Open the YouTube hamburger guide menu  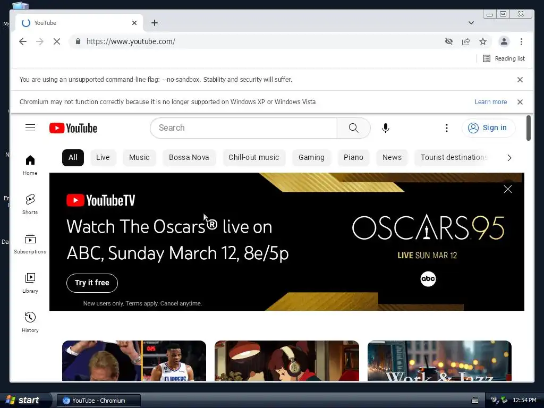coord(30,128)
